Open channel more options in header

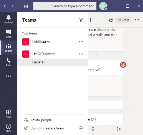point(137,20)
